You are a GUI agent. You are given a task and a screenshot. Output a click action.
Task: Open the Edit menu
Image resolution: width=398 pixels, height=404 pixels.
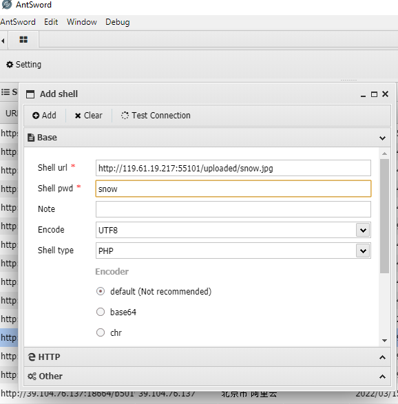coord(51,22)
